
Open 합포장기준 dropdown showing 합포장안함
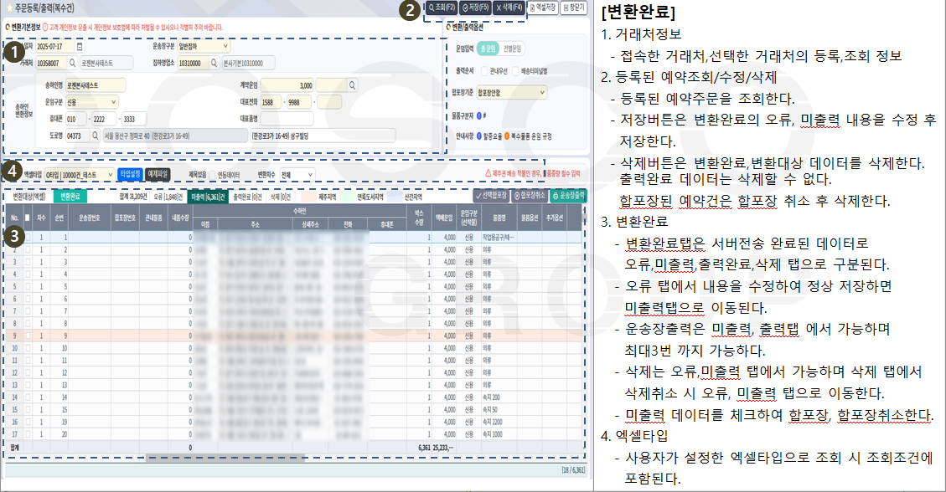[x=511, y=93]
